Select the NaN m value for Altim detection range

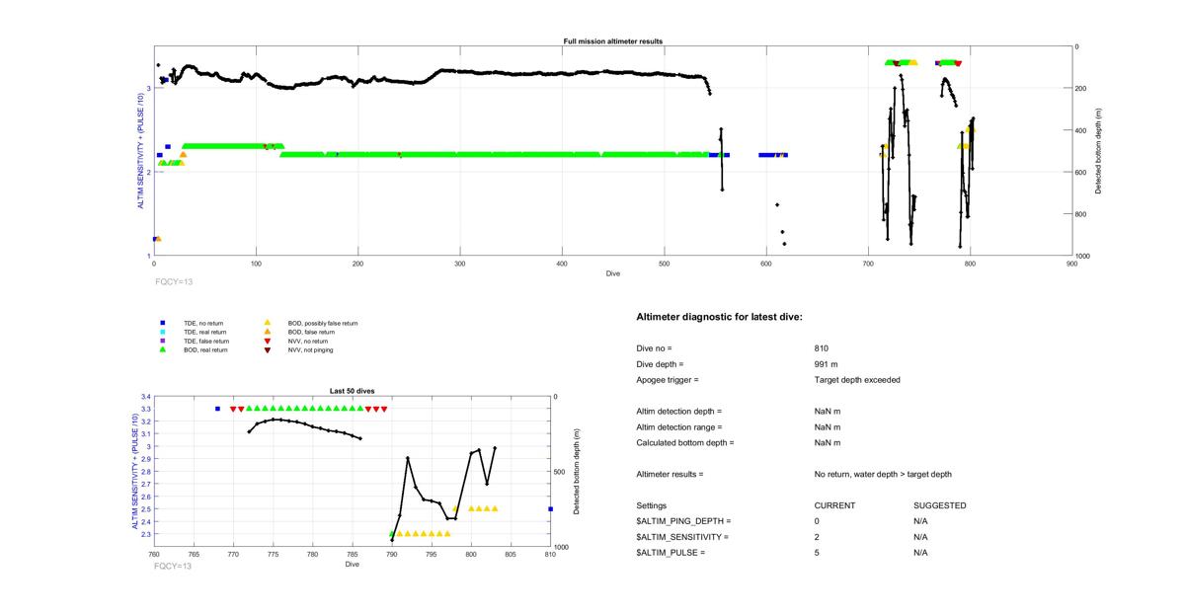click(828, 427)
